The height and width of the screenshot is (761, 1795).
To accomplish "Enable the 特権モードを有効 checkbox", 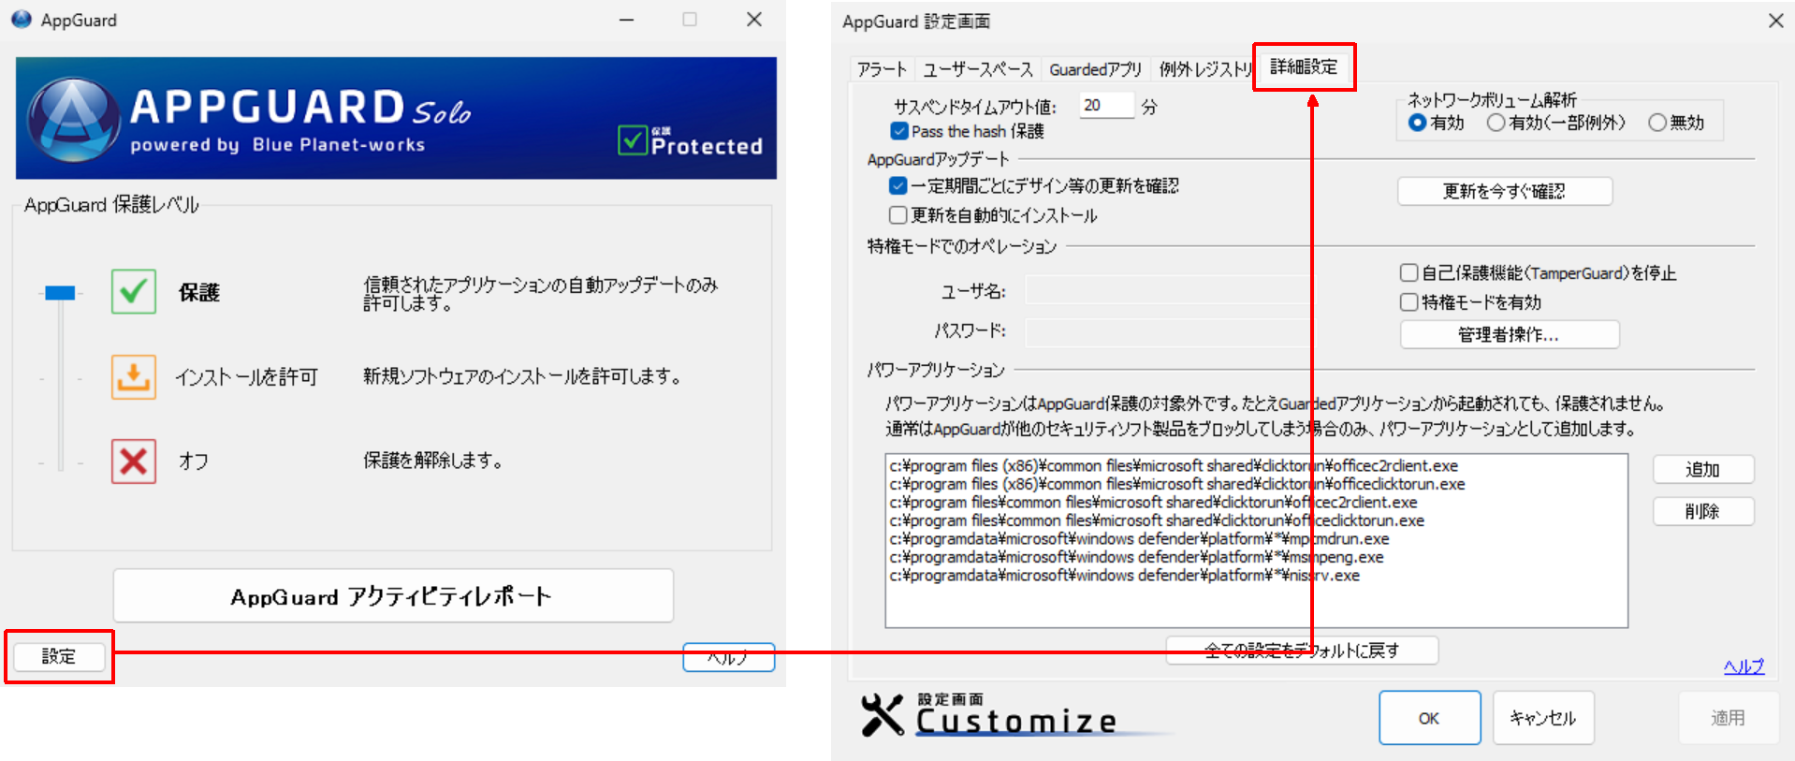I will (x=1408, y=301).
